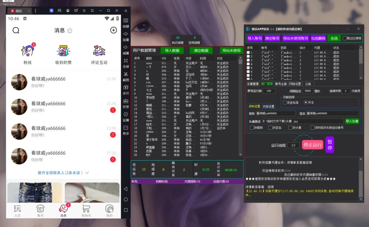The image size is (369, 227).
Task: Click the 导入数据 button in 用户数据管理
Action: (172, 50)
